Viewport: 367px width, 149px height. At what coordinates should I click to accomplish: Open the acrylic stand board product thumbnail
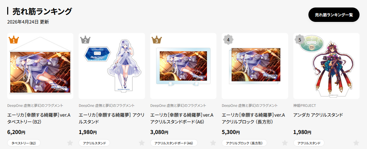[x=183, y=66]
